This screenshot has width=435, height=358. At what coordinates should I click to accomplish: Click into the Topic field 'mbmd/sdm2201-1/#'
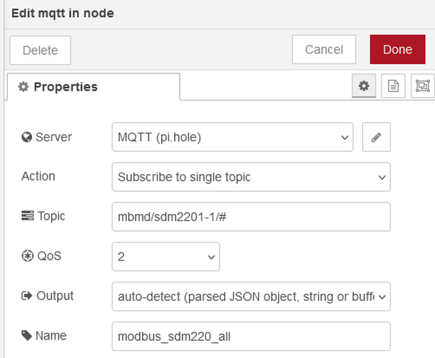[251, 217]
